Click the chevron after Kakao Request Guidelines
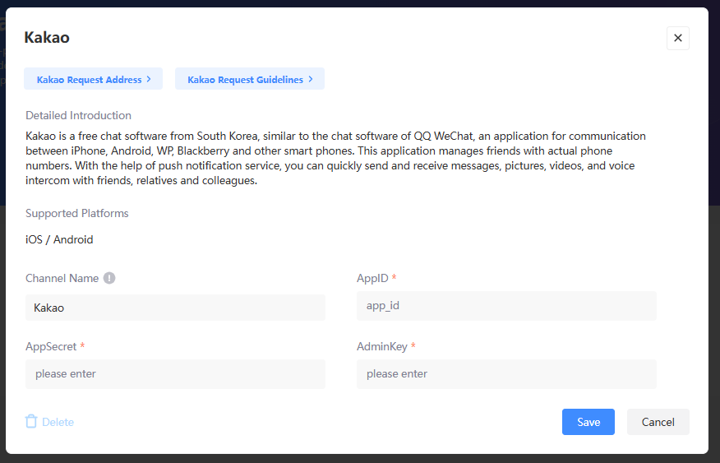The height and width of the screenshot is (463, 720). tap(311, 80)
